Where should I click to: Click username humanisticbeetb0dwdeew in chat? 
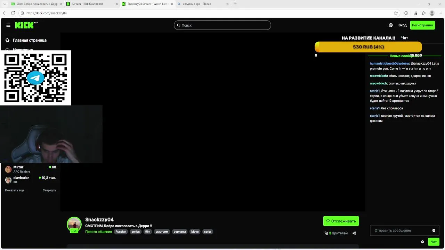[389, 64]
